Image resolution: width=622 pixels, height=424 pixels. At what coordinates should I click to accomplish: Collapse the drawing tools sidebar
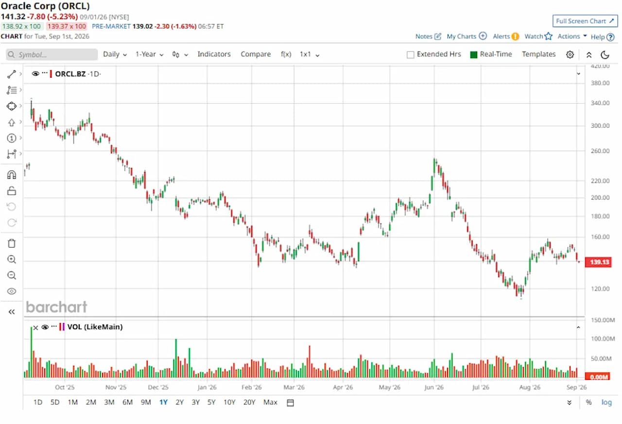click(x=12, y=312)
